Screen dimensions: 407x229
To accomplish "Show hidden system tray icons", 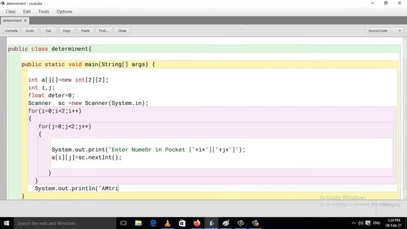I will (x=354, y=223).
